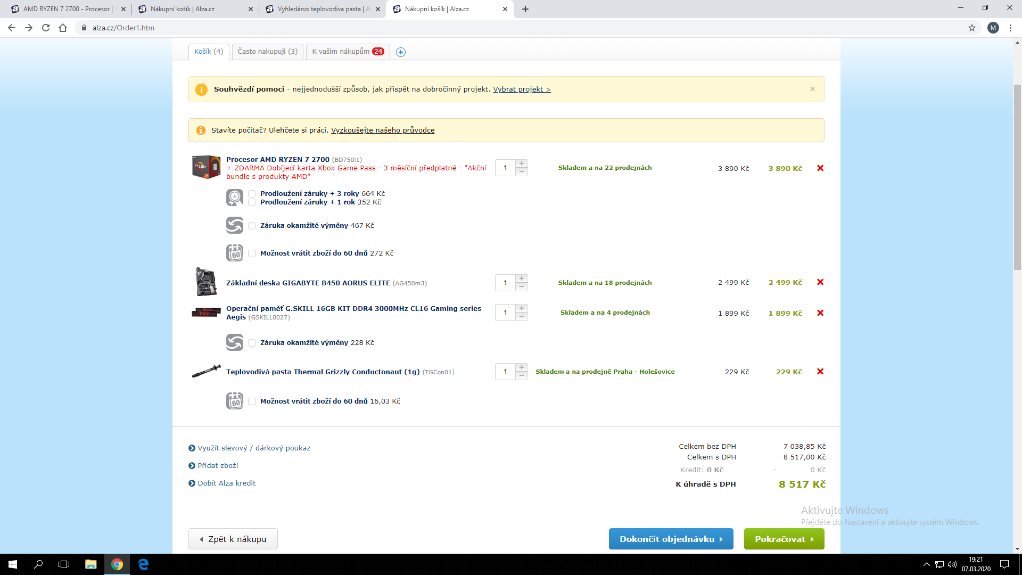This screenshot has height=575, width=1022.
Task: Open the browser home page
Action: click(63, 28)
